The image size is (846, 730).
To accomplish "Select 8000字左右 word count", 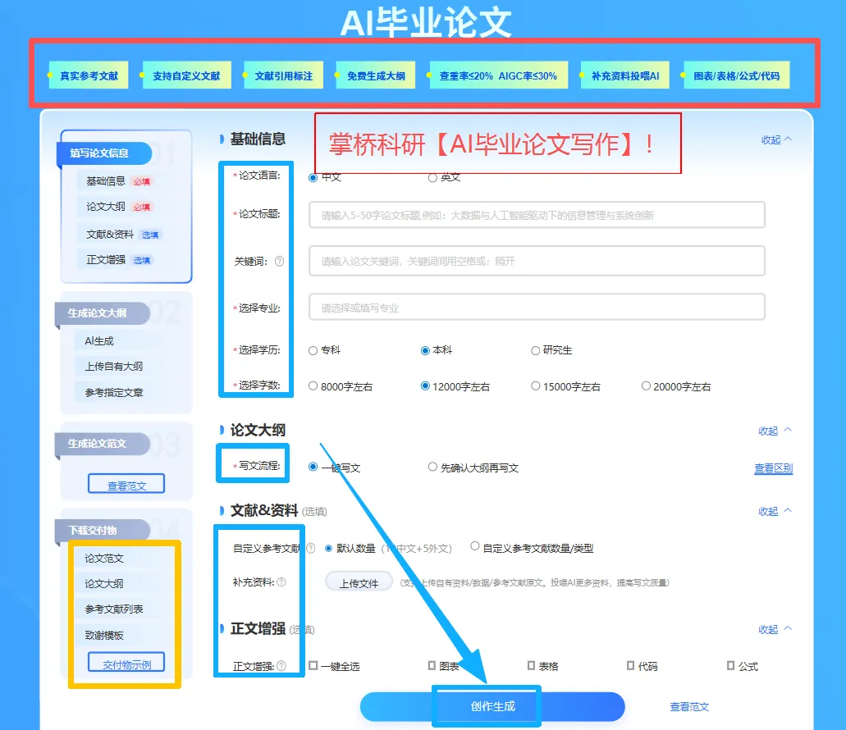I will coord(313,386).
